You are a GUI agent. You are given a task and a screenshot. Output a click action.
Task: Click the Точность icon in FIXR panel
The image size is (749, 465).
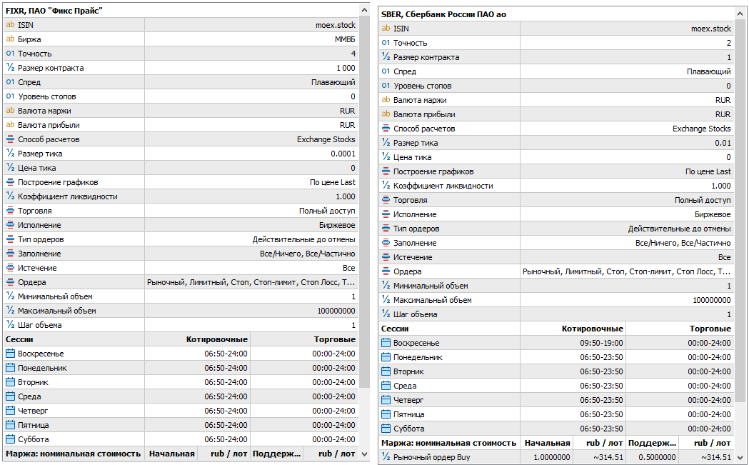[10, 54]
